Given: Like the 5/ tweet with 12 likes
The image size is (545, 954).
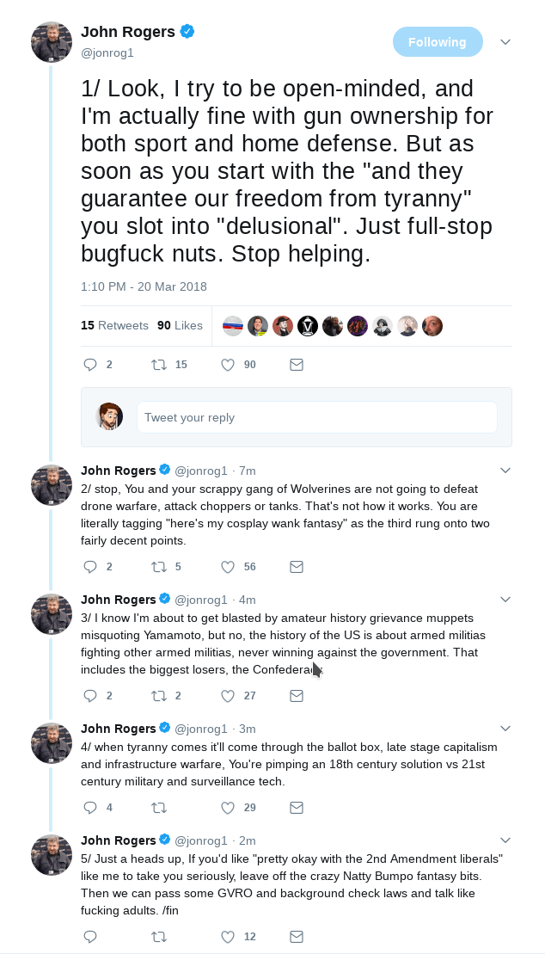Looking at the screenshot, I should 228,937.
